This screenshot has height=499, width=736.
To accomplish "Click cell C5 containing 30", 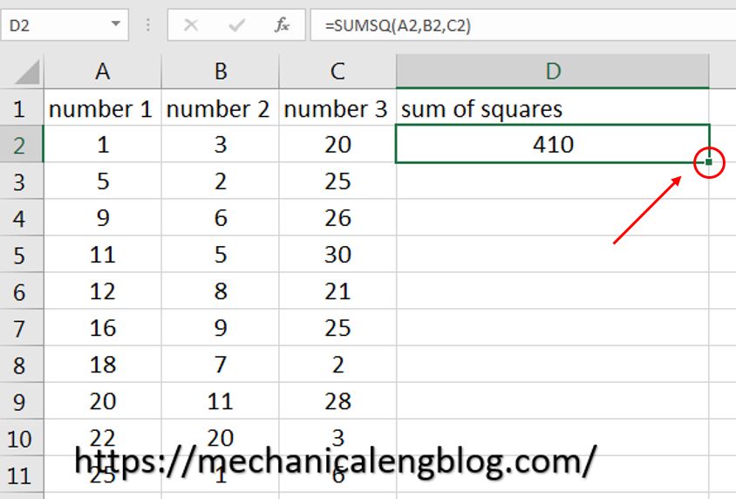I will (337, 254).
